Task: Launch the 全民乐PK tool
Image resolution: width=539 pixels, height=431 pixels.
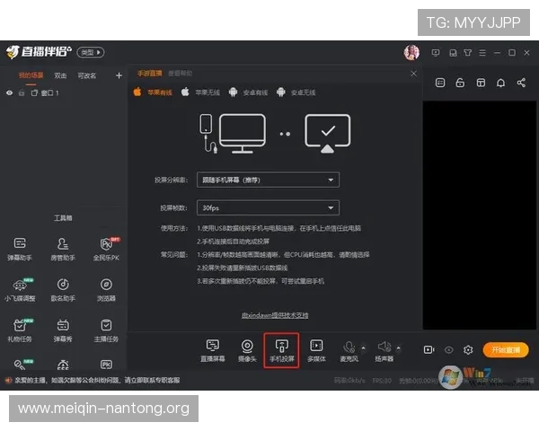Action: (x=106, y=249)
